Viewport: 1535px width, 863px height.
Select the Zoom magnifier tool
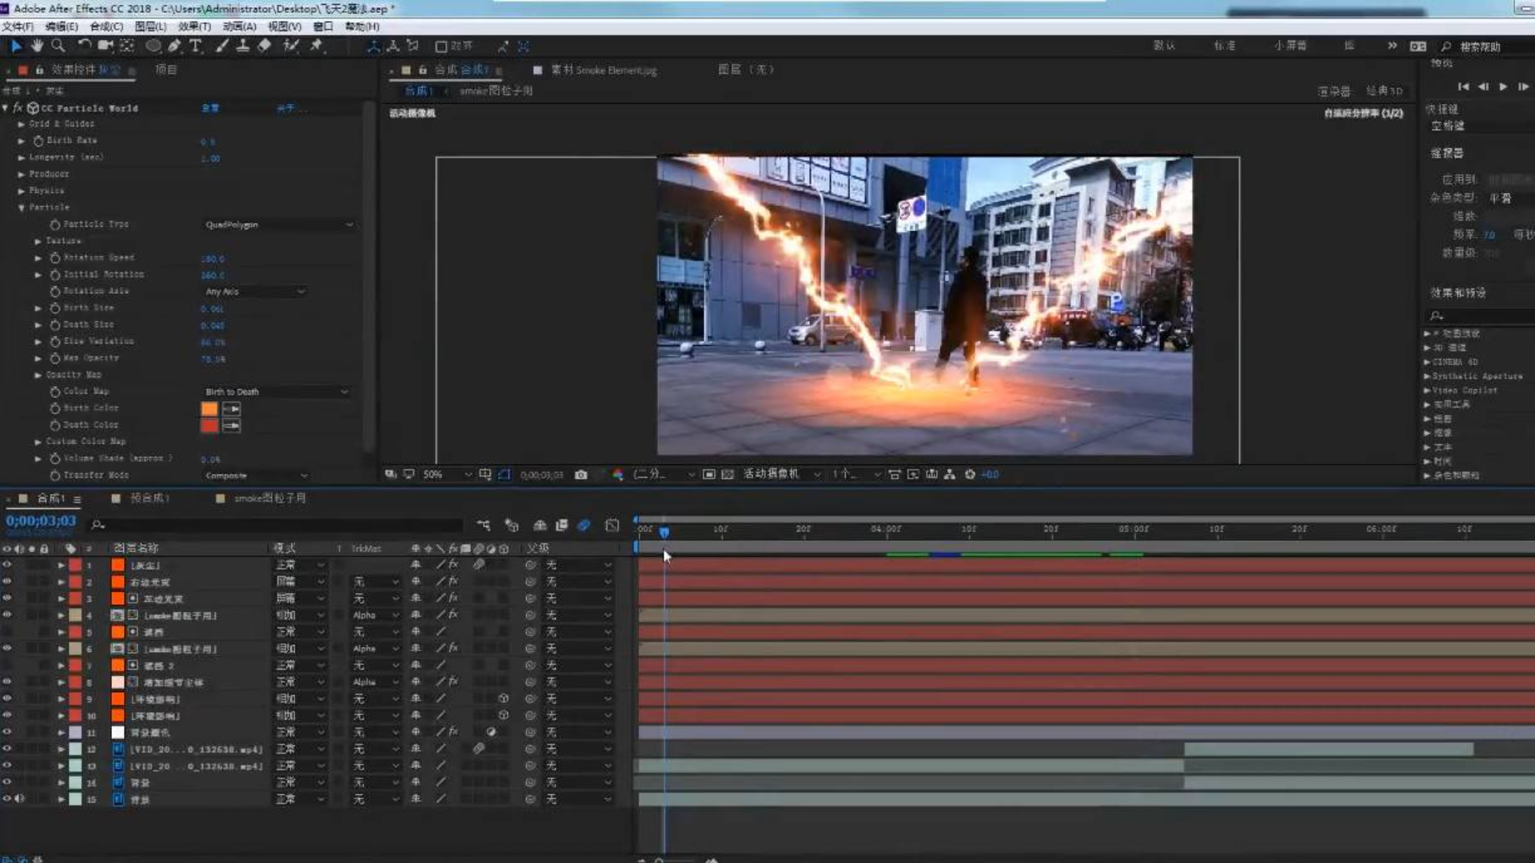(x=58, y=46)
